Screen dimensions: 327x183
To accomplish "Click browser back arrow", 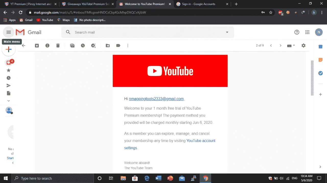I will tap(5, 12).
